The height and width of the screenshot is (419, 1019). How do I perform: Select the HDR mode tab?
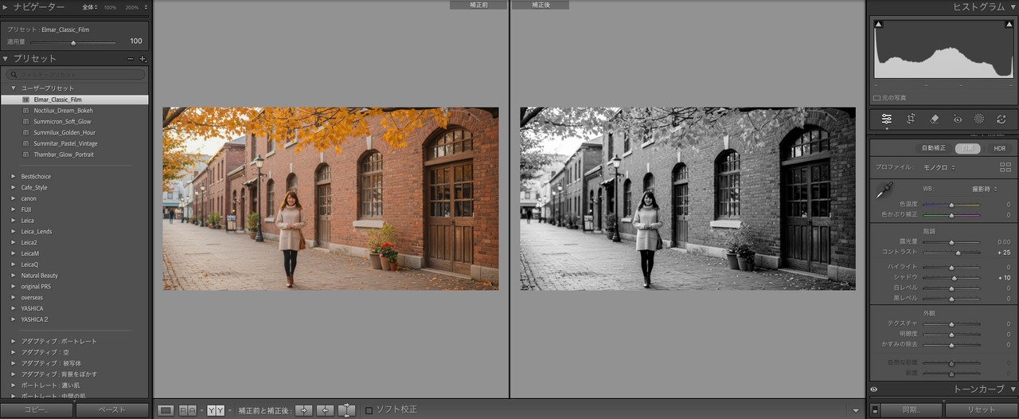[x=999, y=148]
